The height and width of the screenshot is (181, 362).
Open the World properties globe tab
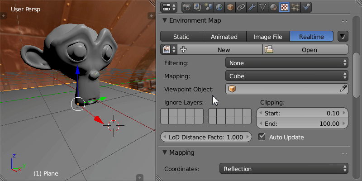[x=219, y=7]
